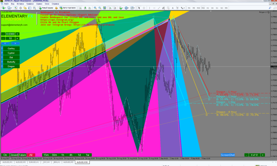Select the D1 timeframe button
Screen dimensions: 277x166
pos(217,8)
